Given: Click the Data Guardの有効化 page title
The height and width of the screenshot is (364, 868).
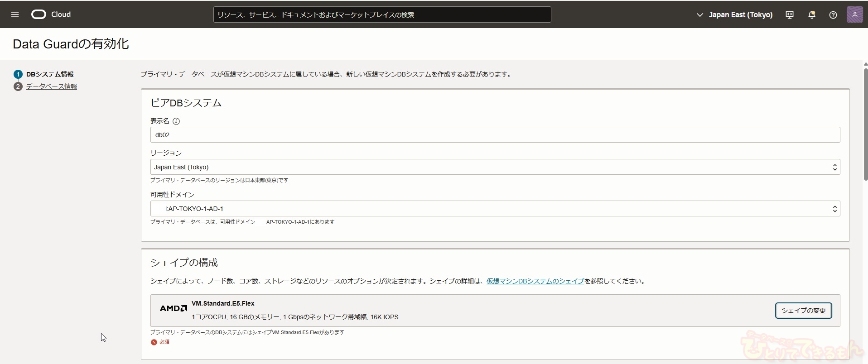Looking at the screenshot, I should coord(71,44).
